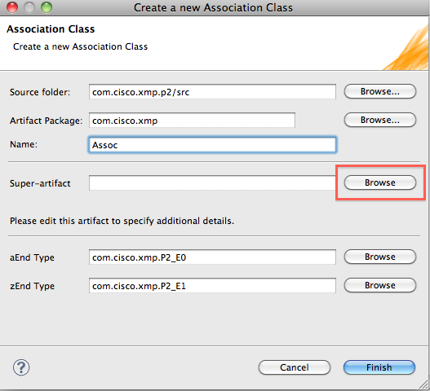The image size is (430, 391).
Task: Browse for the Artifact Package
Action: point(380,120)
